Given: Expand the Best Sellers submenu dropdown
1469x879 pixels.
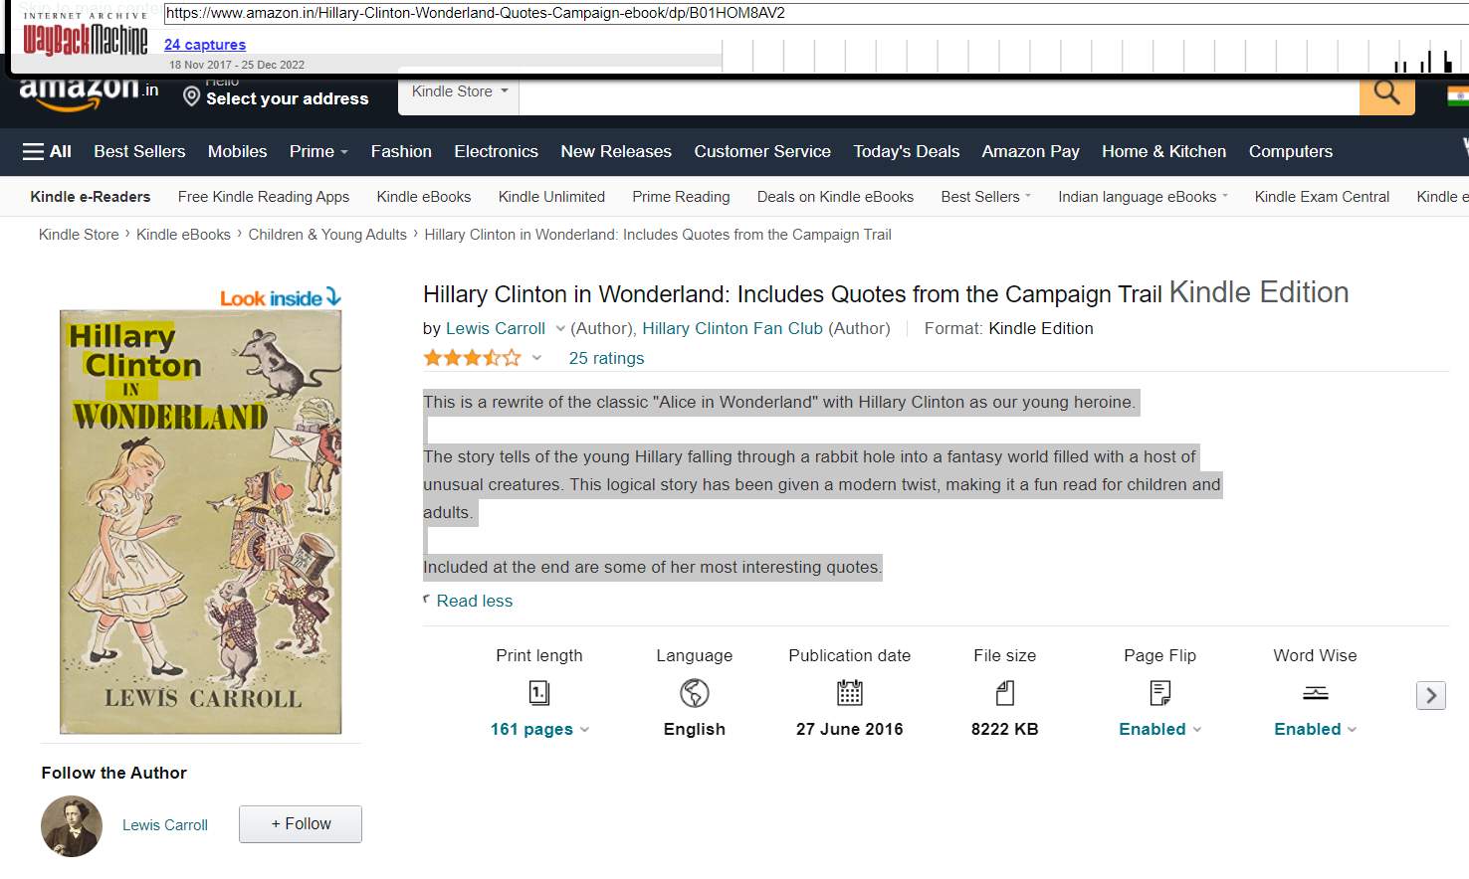Looking at the screenshot, I should click(986, 197).
